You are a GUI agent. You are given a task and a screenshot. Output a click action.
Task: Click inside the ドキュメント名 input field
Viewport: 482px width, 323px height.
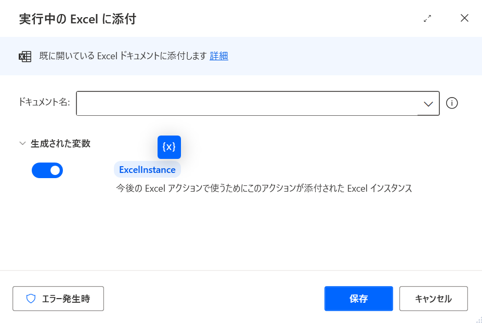[247, 104]
